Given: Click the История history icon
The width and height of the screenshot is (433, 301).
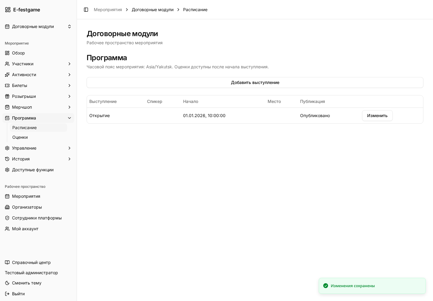Looking at the screenshot, I should 7,159.
